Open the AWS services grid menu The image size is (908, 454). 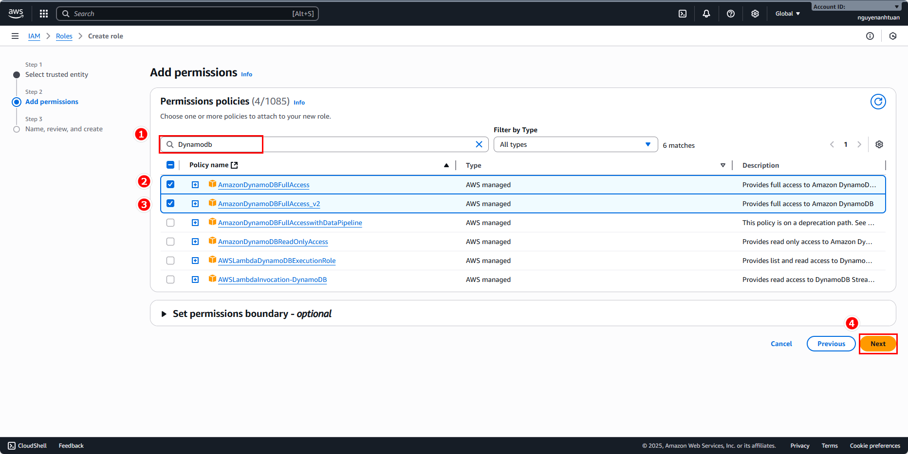click(44, 14)
